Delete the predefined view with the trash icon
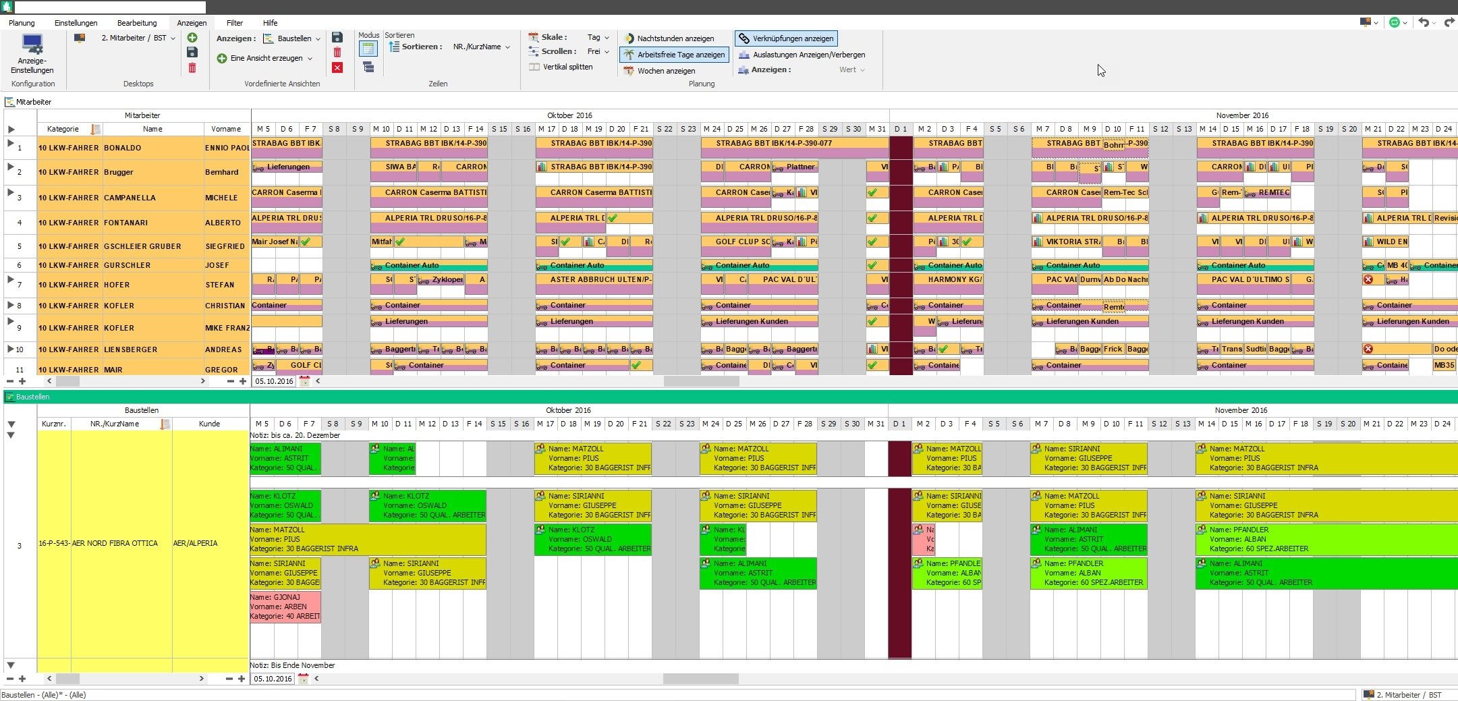The width and height of the screenshot is (1458, 701). (x=337, y=53)
